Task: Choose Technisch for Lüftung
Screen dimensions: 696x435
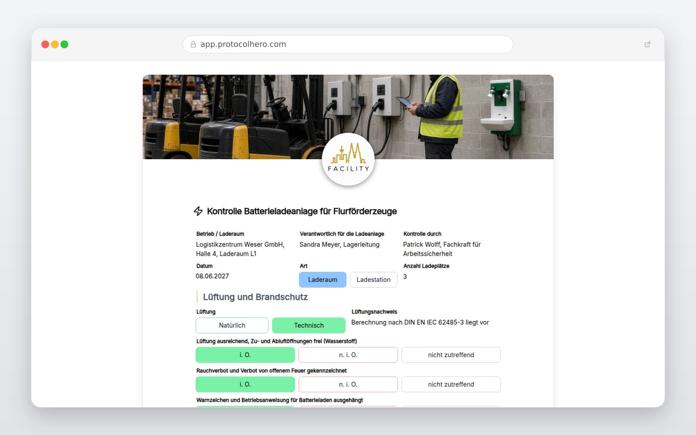Action: coord(309,325)
